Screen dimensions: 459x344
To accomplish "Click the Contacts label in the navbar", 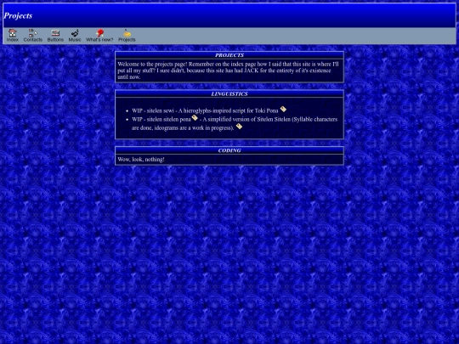I will [x=33, y=39].
